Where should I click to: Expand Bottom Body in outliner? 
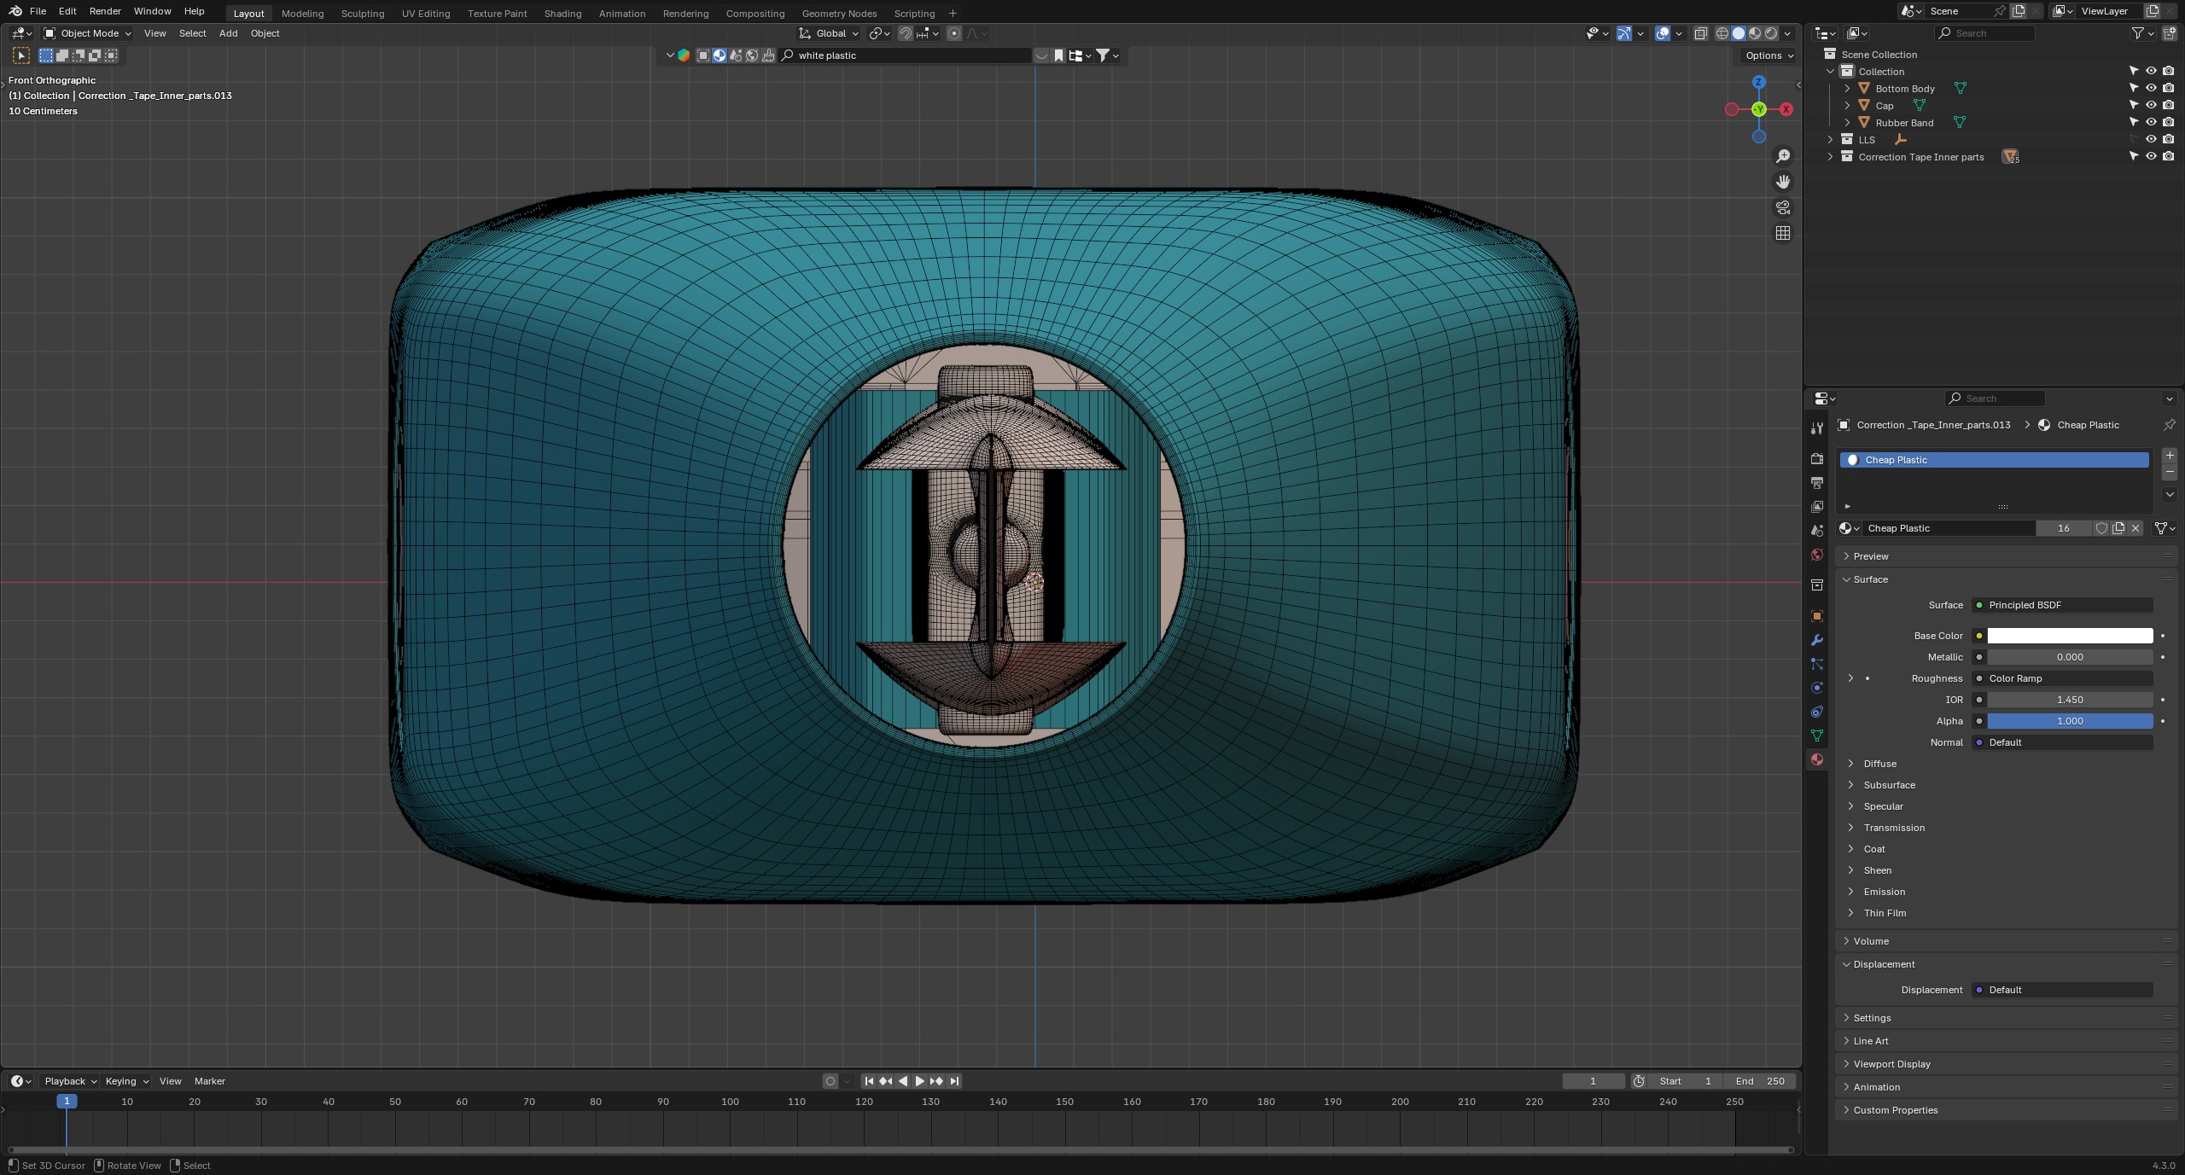[x=1847, y=88]
